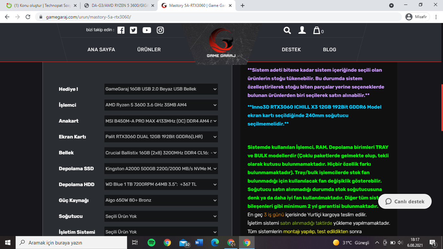Click the Windows taskbar search box
Viewport: 443px width, 249px height.
point(71,243)
